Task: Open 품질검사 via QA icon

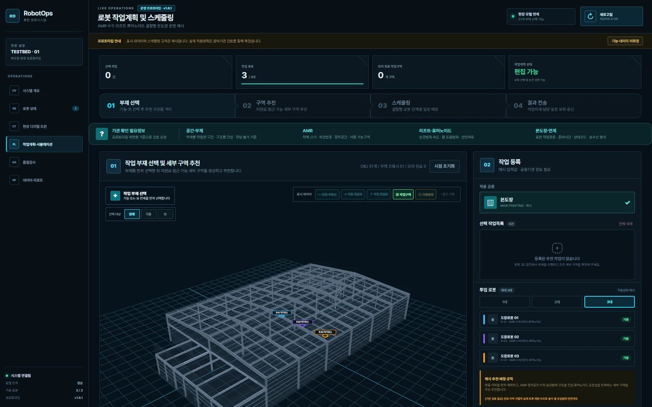Action: [x=14, y=162]
